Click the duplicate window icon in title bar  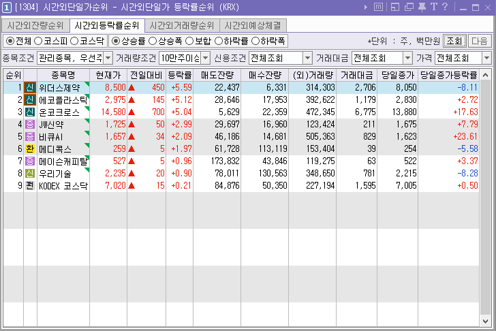[x=409, y=7]
